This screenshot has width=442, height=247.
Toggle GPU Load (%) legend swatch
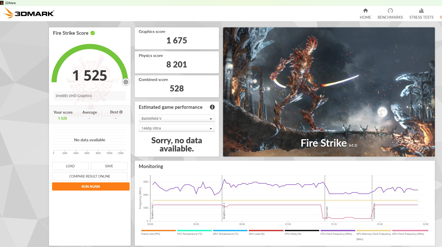[266, 230]
